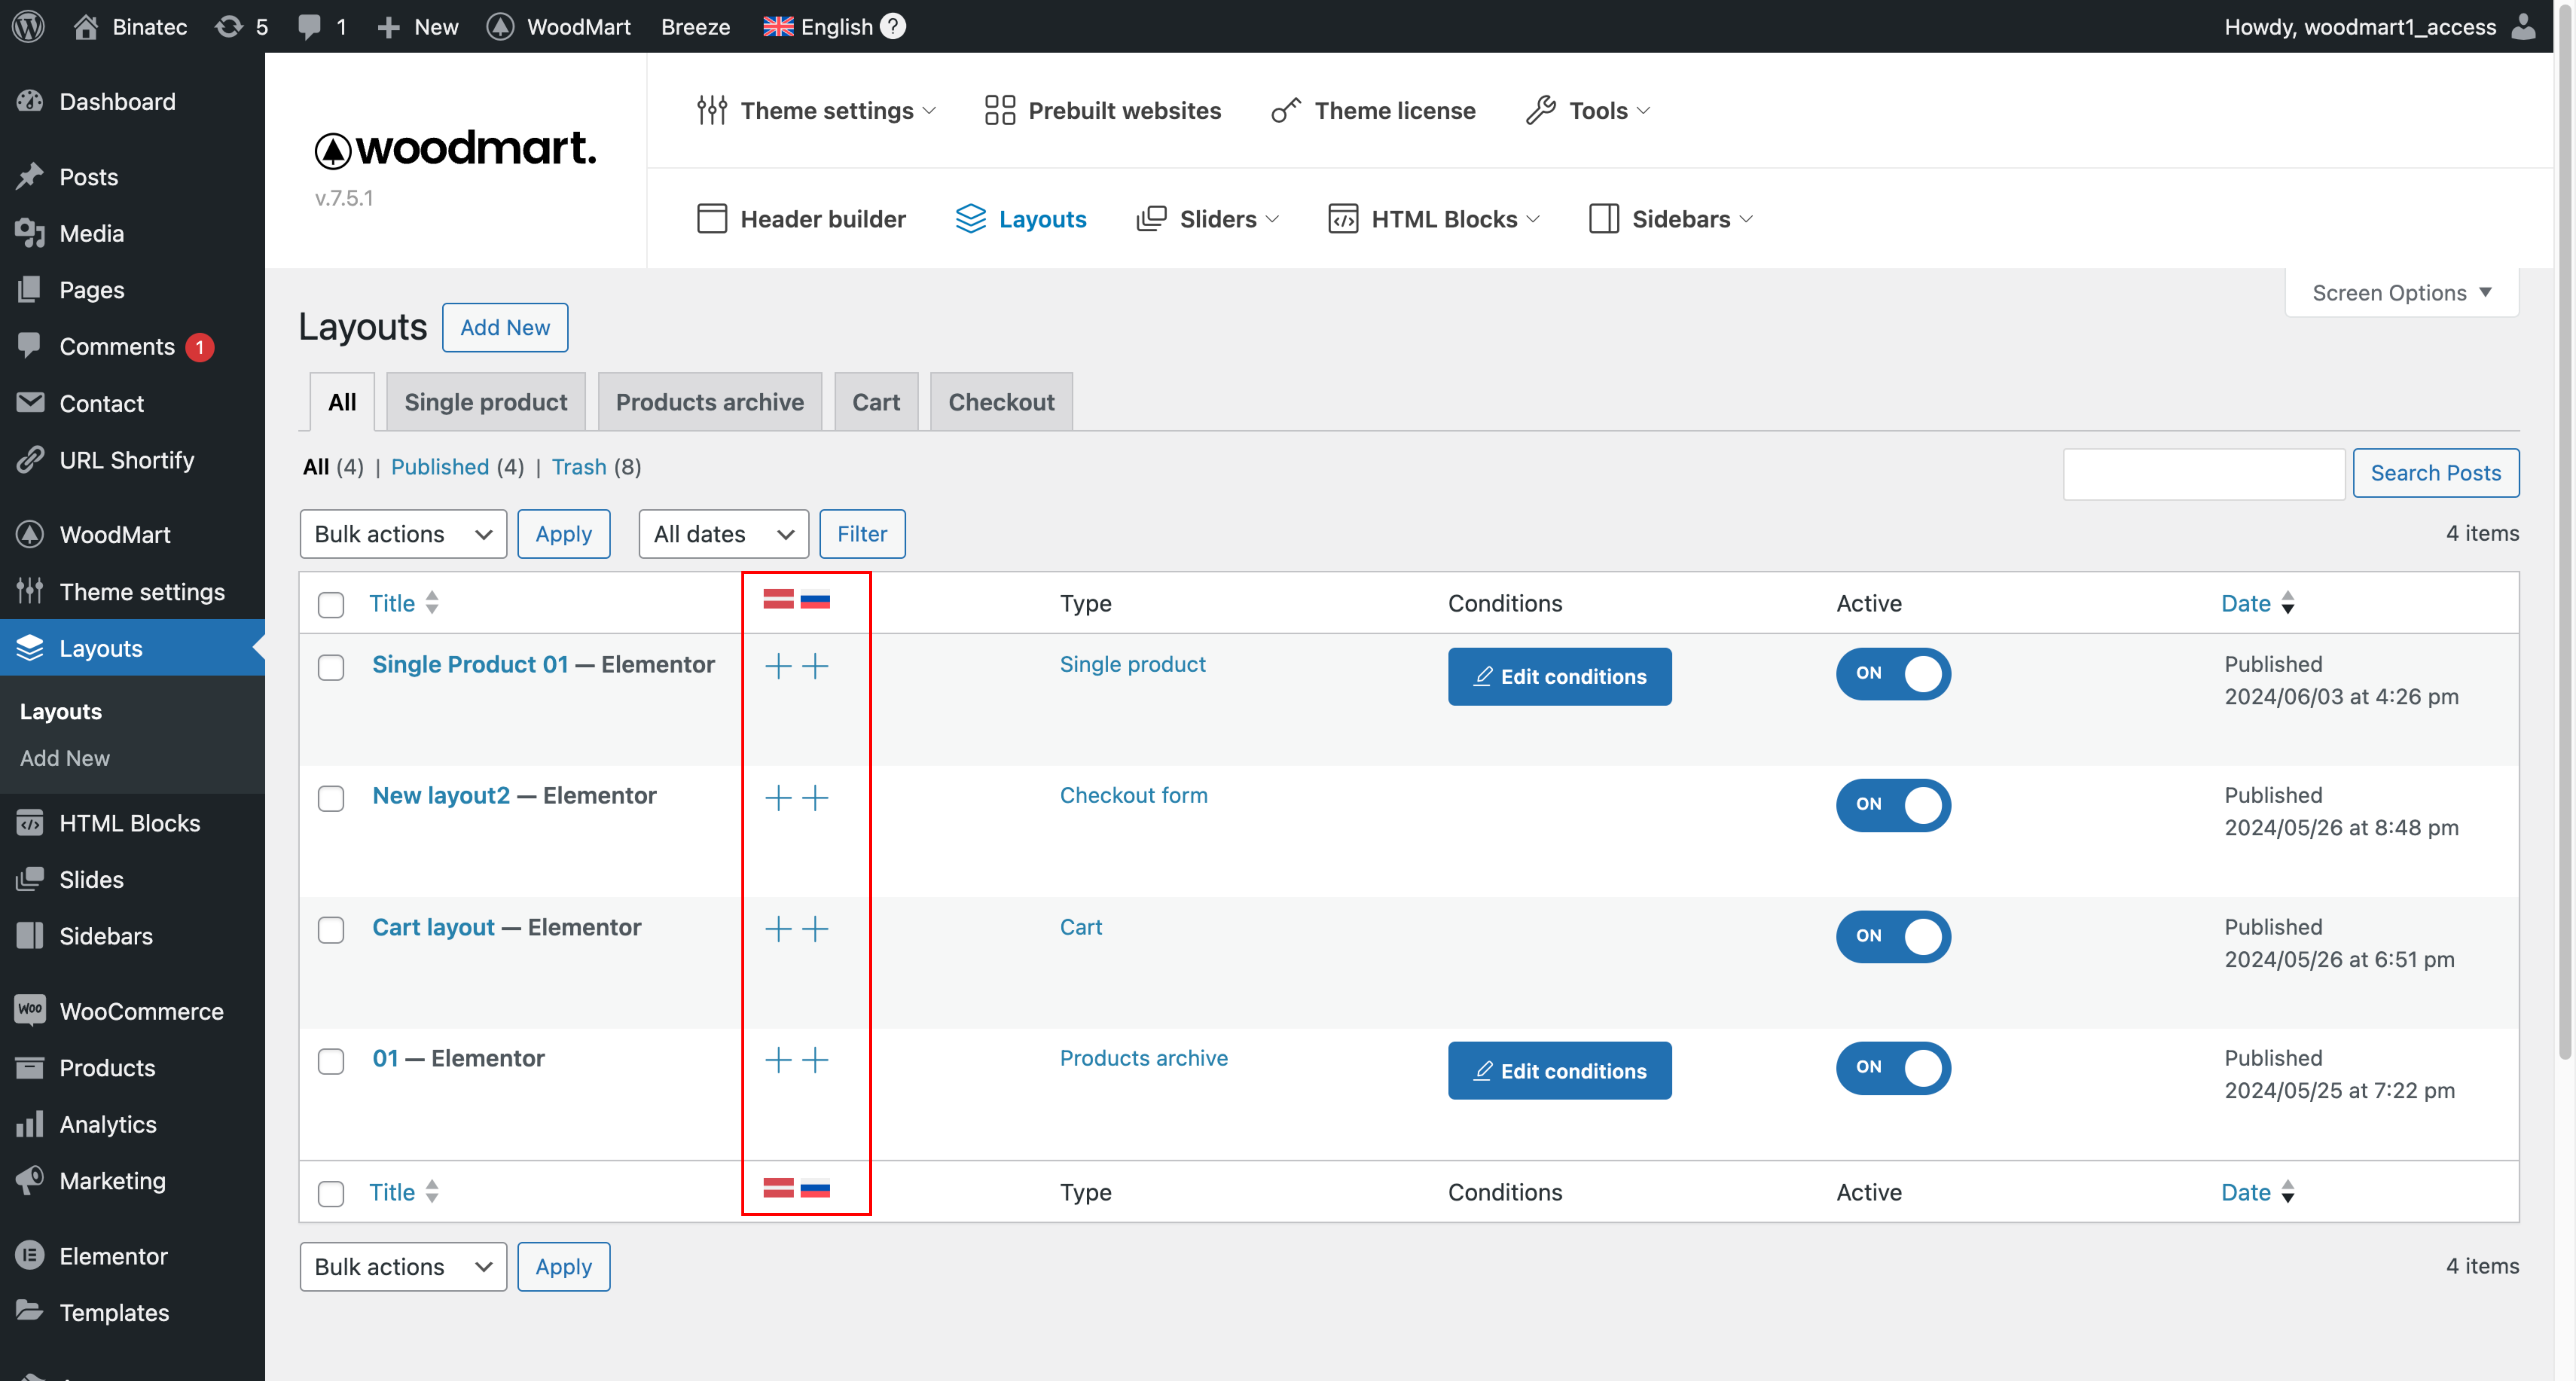The image size is (2576, 1381).
Task: Click the first flag in table header
Action: pos(778,599)
